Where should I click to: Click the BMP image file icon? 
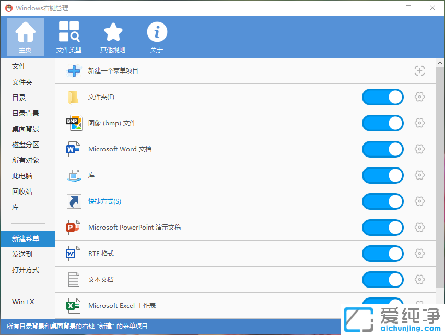click(x=74, y=123)
